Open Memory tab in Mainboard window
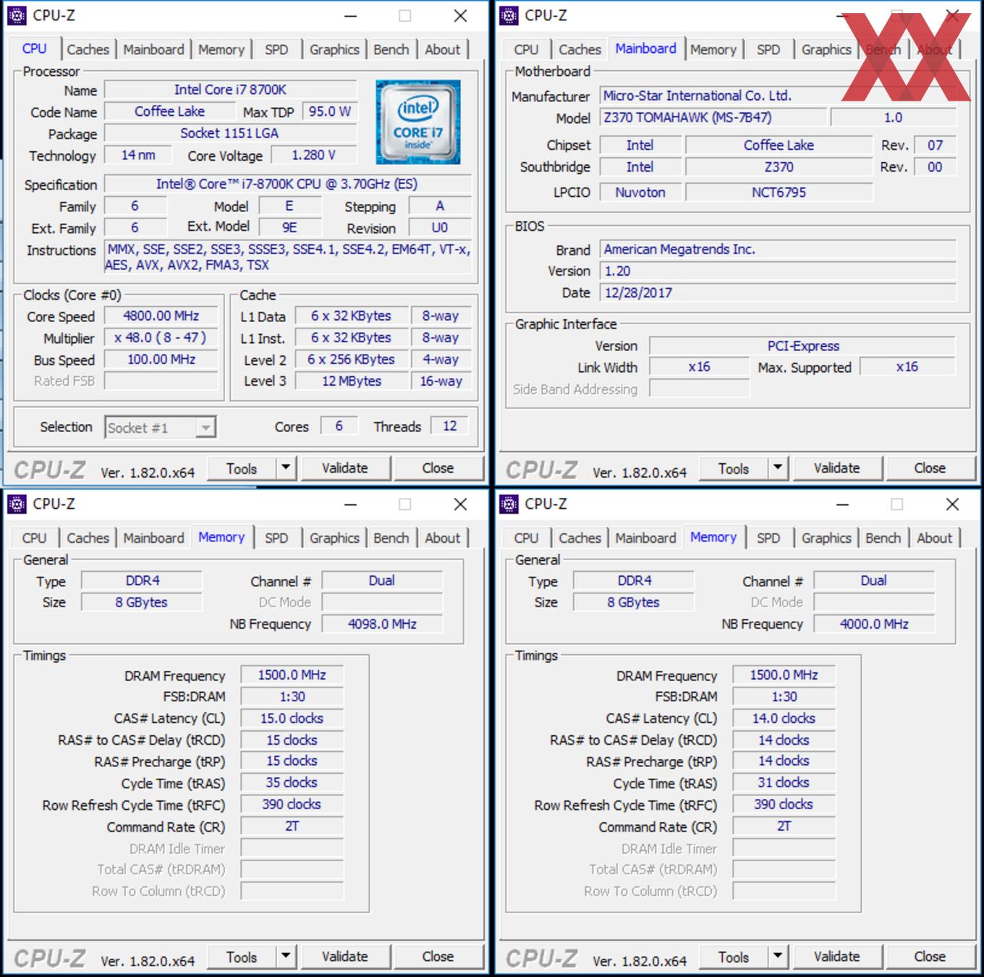This screenshot has width=984, height=977. [713, 49]
